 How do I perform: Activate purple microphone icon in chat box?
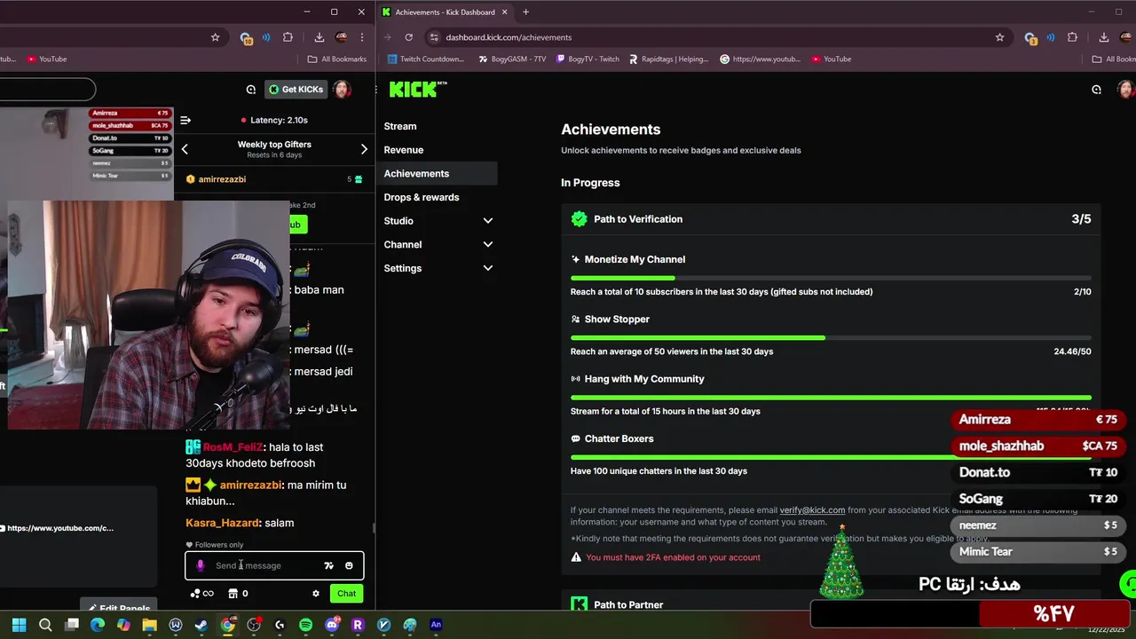201,565
